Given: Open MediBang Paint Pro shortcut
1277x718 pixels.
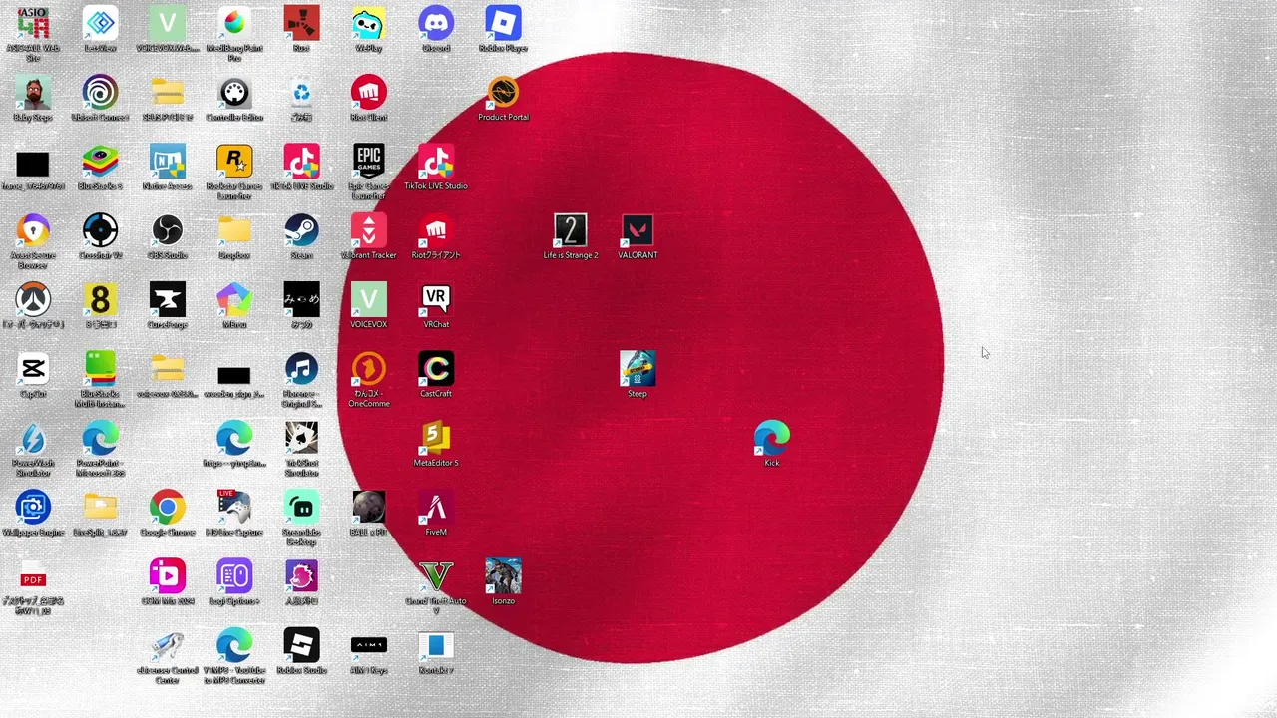Looking at the screenshot, I should (234, 23).
